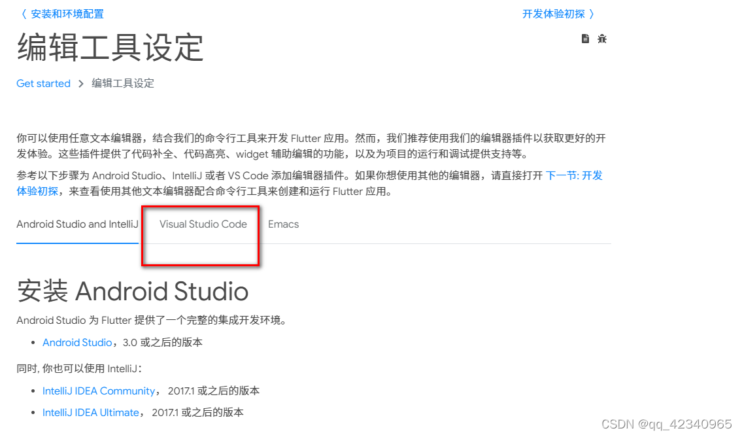Open the Android Studio download link
The width and height of the screenshot is (742, 437).
click(x=77, y=343)
